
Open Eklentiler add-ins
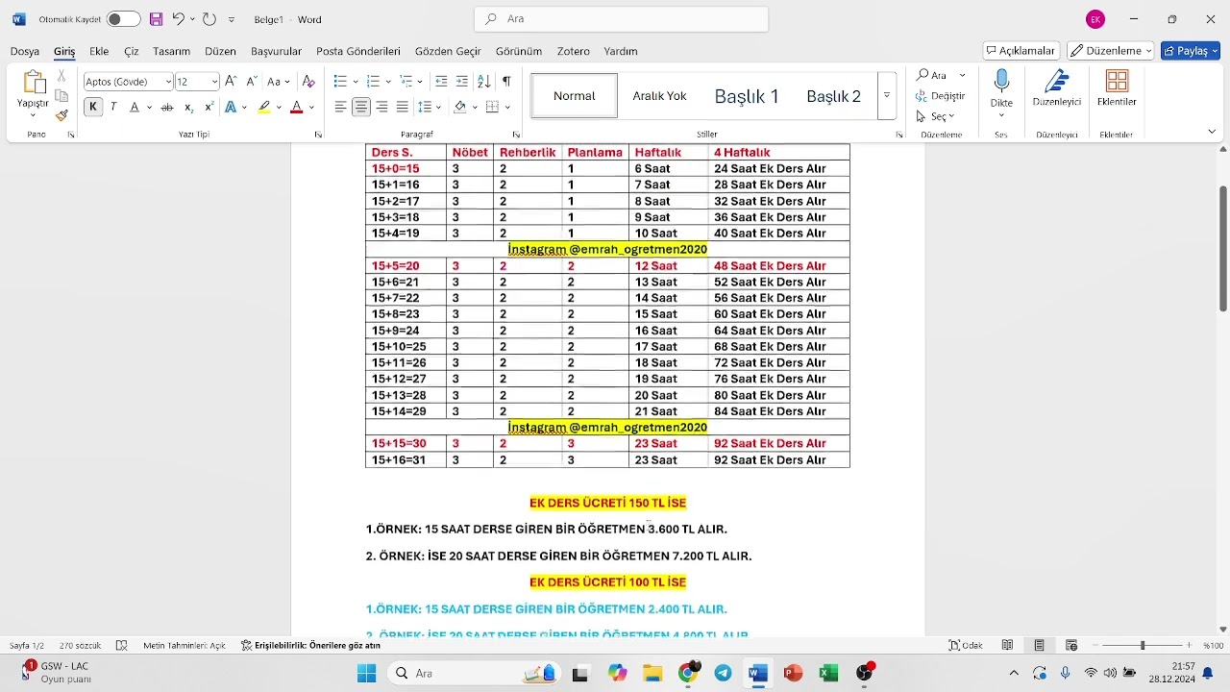pyautogui.click(x=1117, y=89)
